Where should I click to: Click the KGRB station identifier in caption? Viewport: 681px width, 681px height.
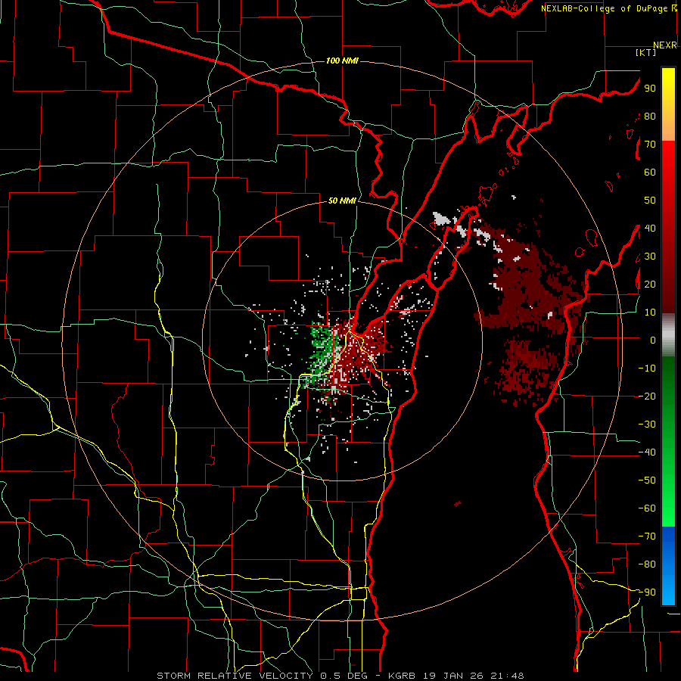(x=402, y=676)
